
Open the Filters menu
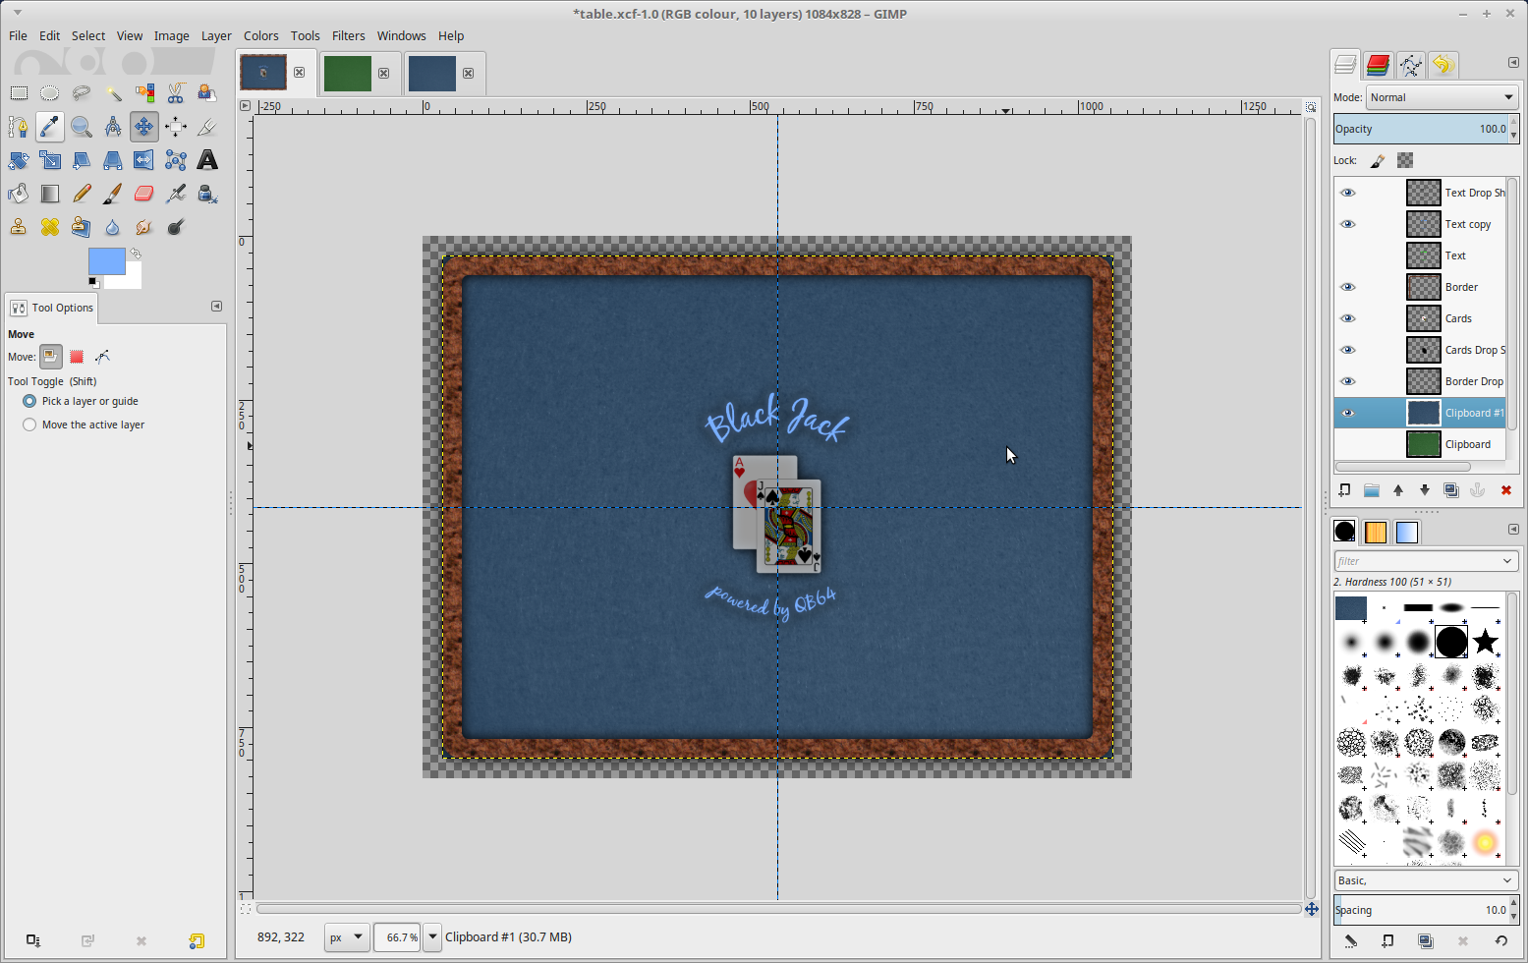(x=348, y=35)
